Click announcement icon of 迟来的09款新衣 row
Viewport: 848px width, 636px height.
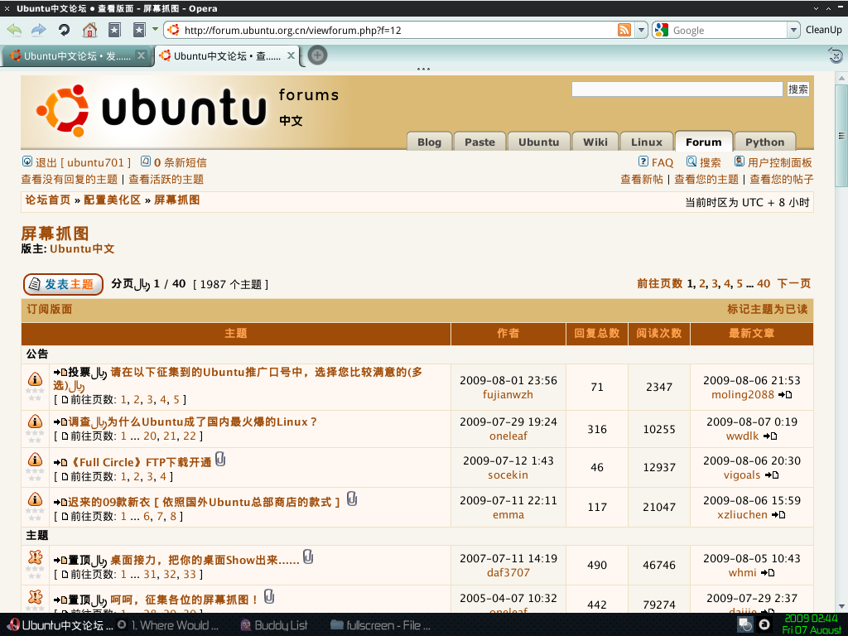(35, 499)
